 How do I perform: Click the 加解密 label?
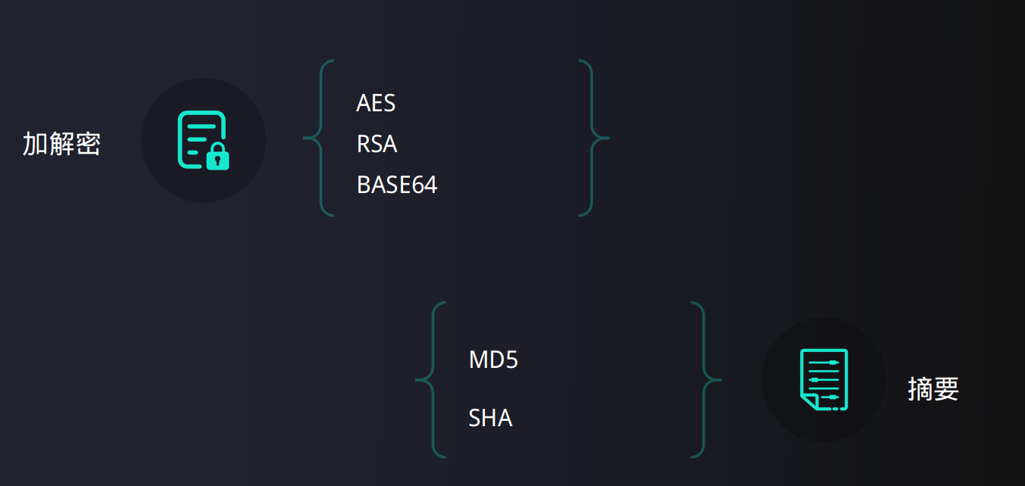point(61,143)
